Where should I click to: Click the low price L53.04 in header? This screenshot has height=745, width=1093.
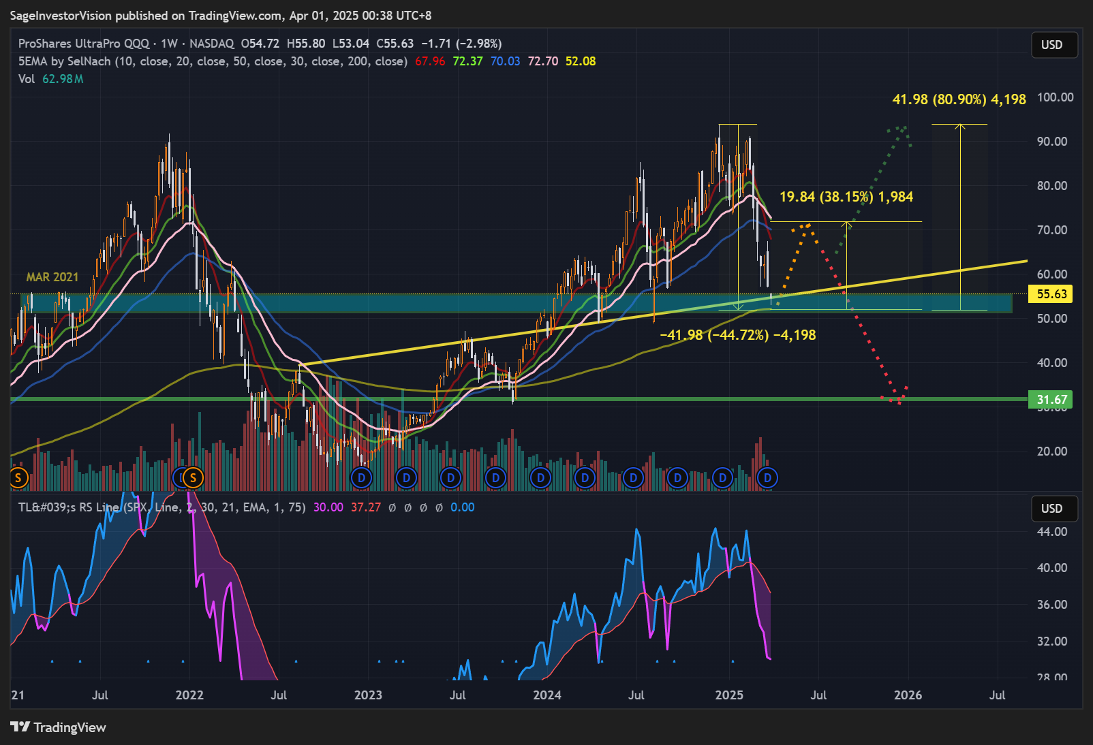(351, 44)
